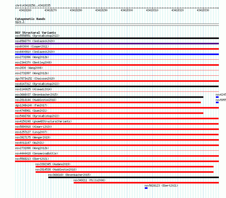226x198 pixels.
Task: Select nsv3927175 (Wenger2019) label
Action: 33,137
